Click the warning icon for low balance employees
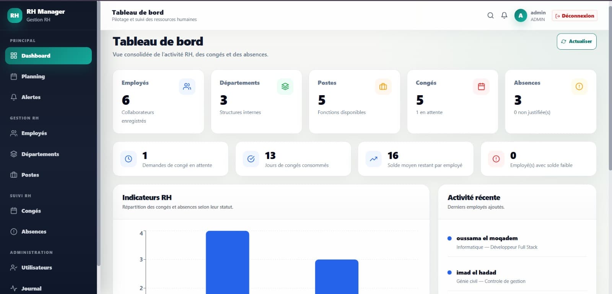This screenshot has width=612, height=294. click(x=496, y=159)
